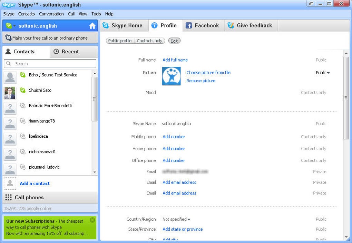Open the Tools menu
Image resolution: width=352 pixels, height=243 pixels.
point(96,14)
